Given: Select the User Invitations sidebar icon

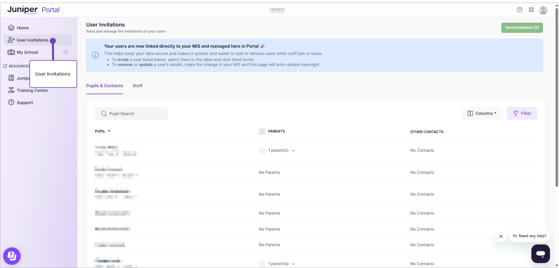Looking at the screenshot, I should (11, 40).
